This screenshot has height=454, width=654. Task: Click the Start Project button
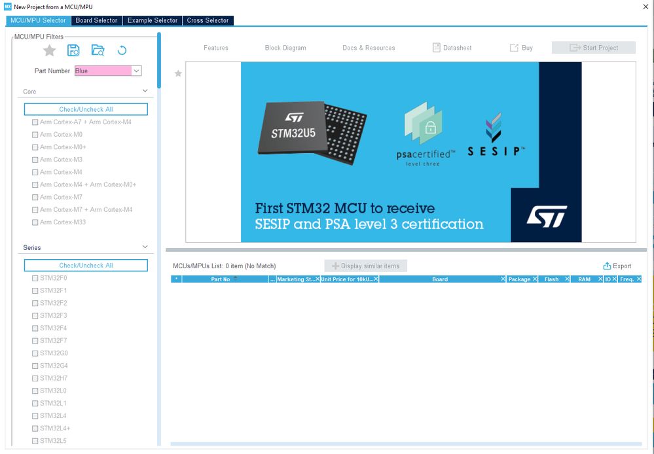pyautogui.click(x=594, y=48)
